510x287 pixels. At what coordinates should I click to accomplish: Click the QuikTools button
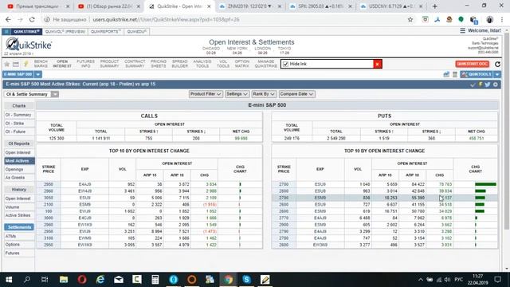[x=477, y=74]
